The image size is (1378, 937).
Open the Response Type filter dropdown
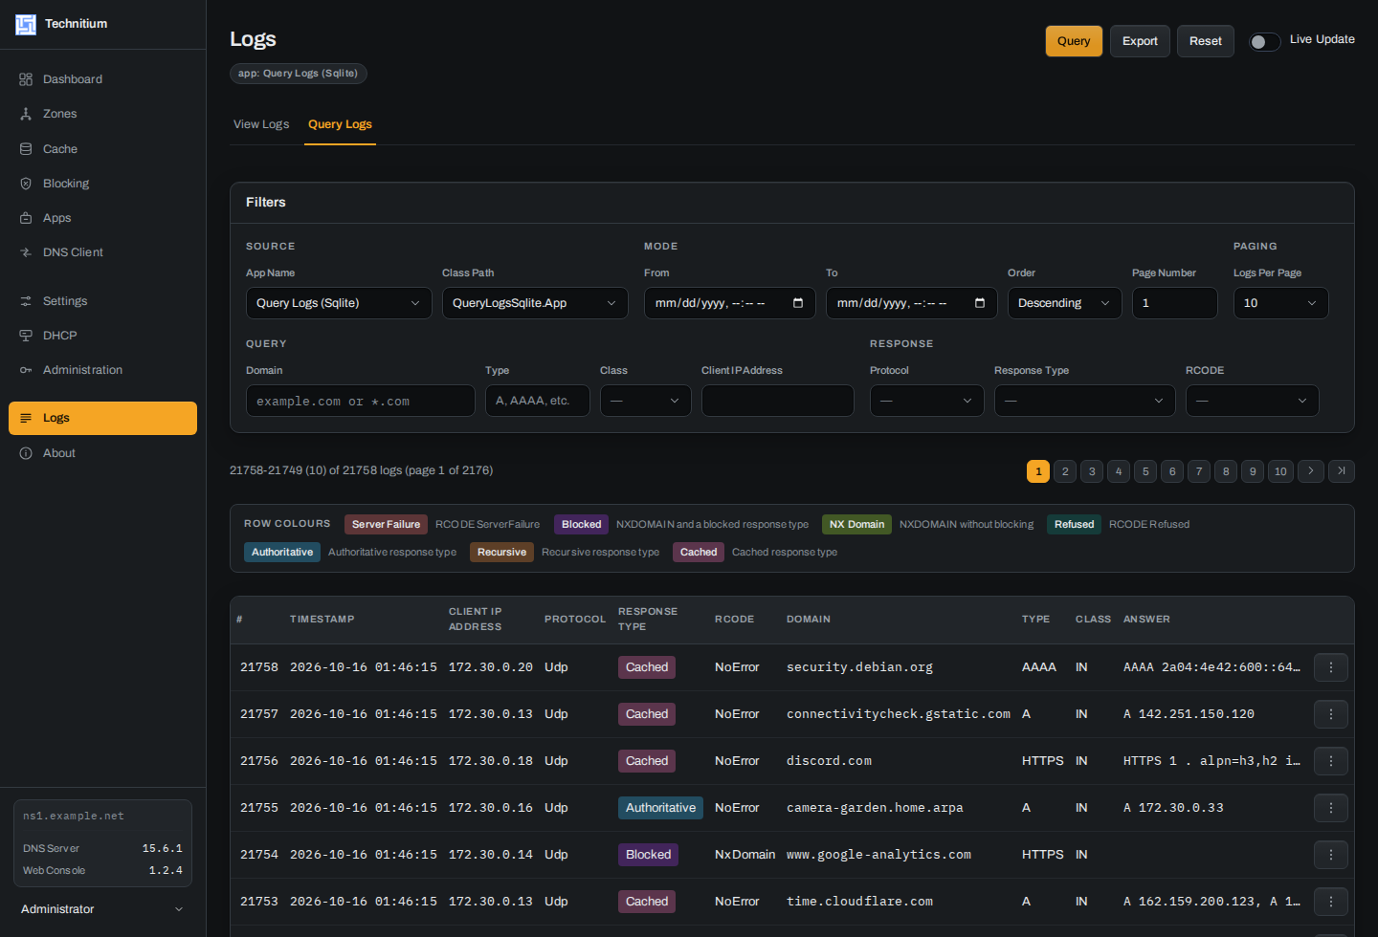[x=1084, y=401]
